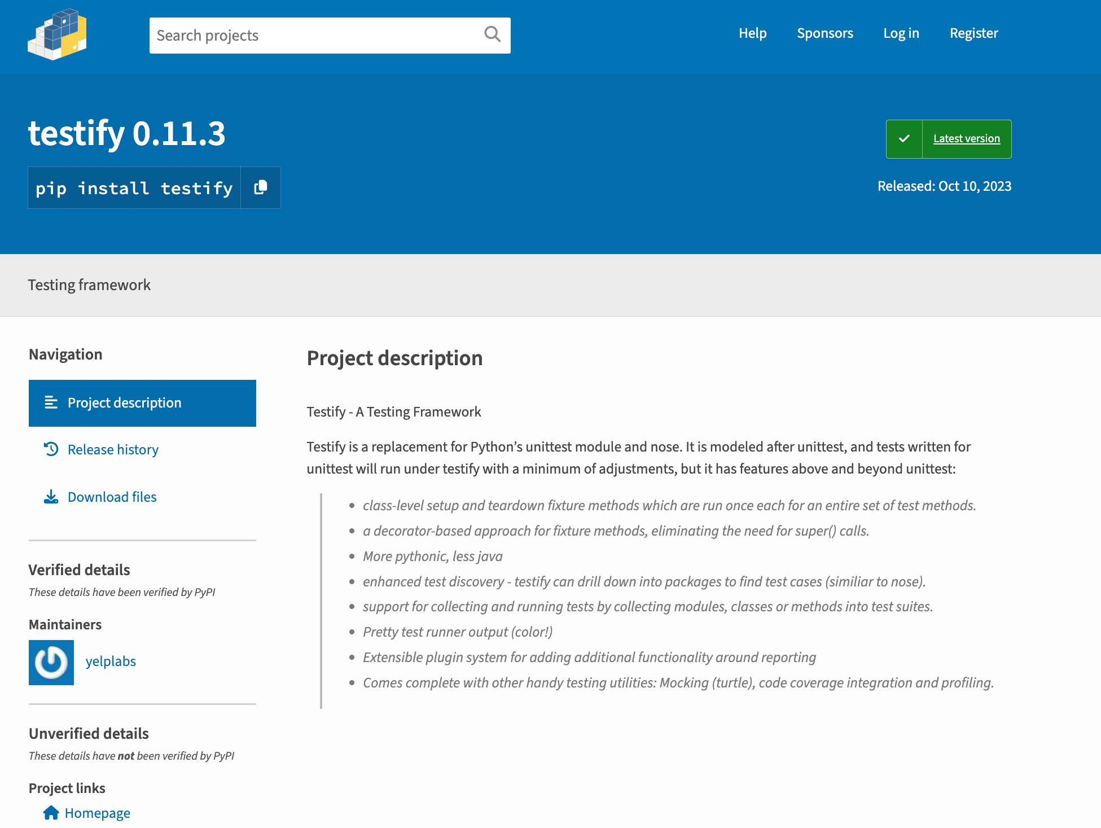Screen dimensions: 1101x828
Task: Click the green checkmark version icon
Action: [x=904, y=139]
